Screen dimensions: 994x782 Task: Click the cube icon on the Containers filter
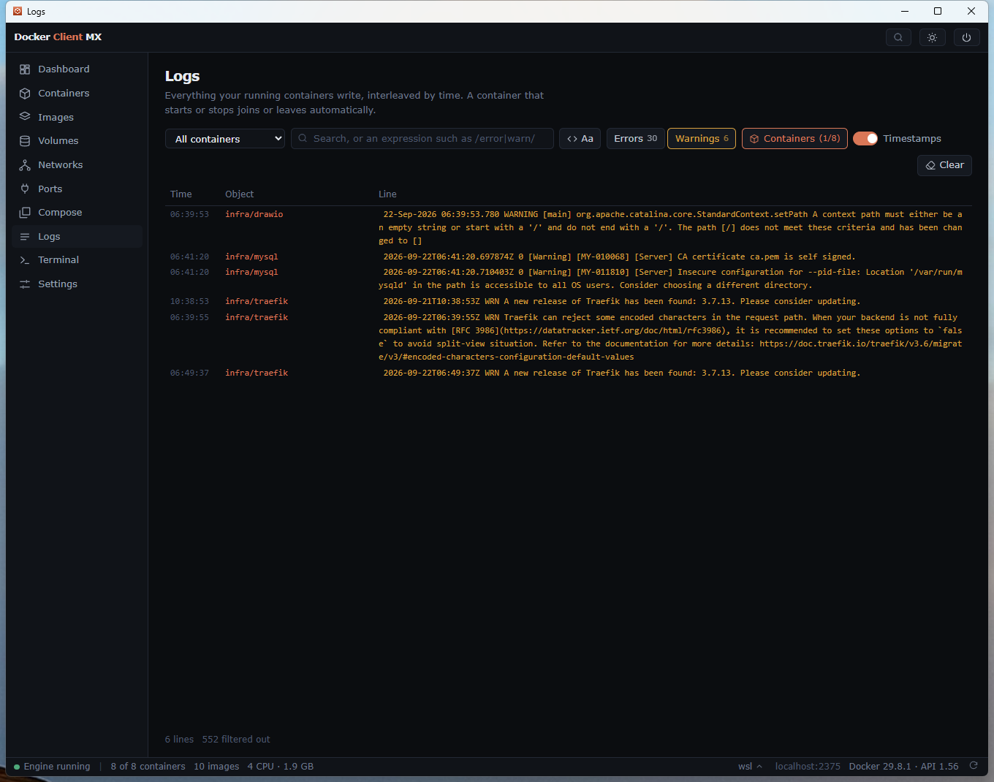[x=754, y=139]
